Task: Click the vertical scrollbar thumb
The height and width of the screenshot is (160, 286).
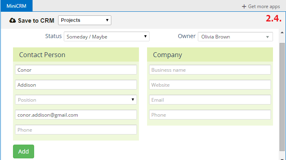Action: [282, 97]
